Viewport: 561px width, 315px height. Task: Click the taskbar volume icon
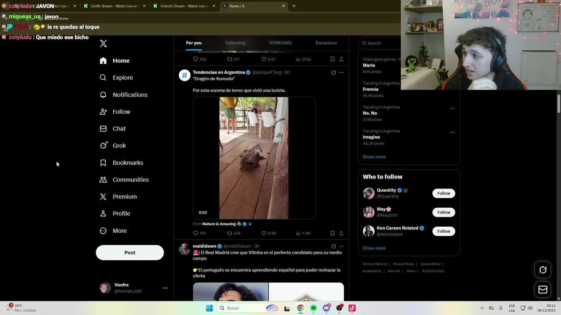(x=530, y=308)
